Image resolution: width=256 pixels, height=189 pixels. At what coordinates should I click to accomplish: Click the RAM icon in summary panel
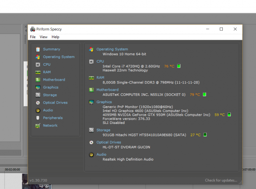(x=92, y=78)
